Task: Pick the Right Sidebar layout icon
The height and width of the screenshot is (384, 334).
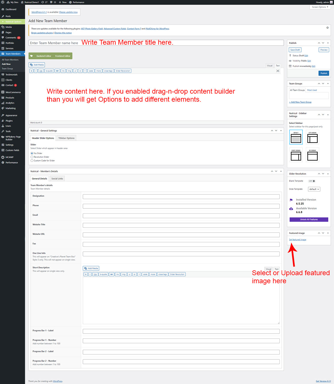Action: click(x=296, y=155)
